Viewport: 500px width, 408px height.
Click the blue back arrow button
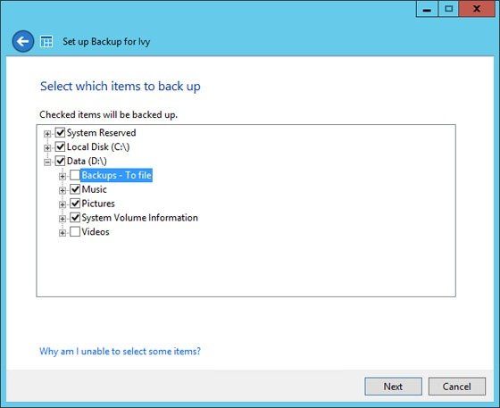tap(23, 41)
